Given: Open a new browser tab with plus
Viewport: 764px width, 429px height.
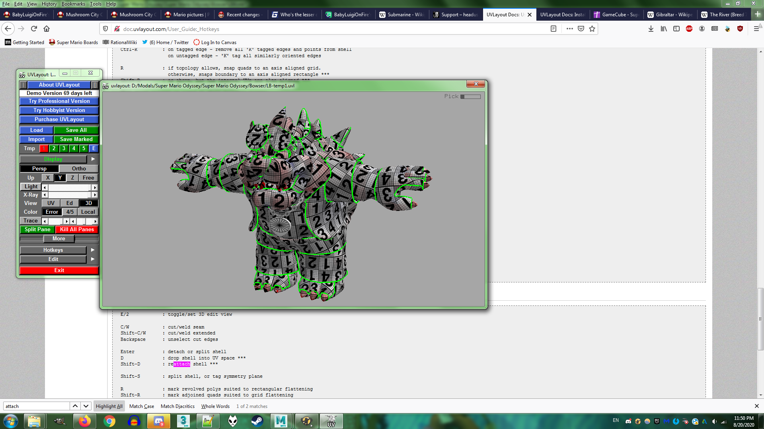Looking at the screenshot, I should (757, 14).
